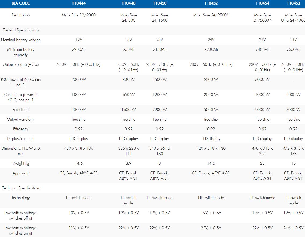Click column header 110448

click(x=129, y=3)
